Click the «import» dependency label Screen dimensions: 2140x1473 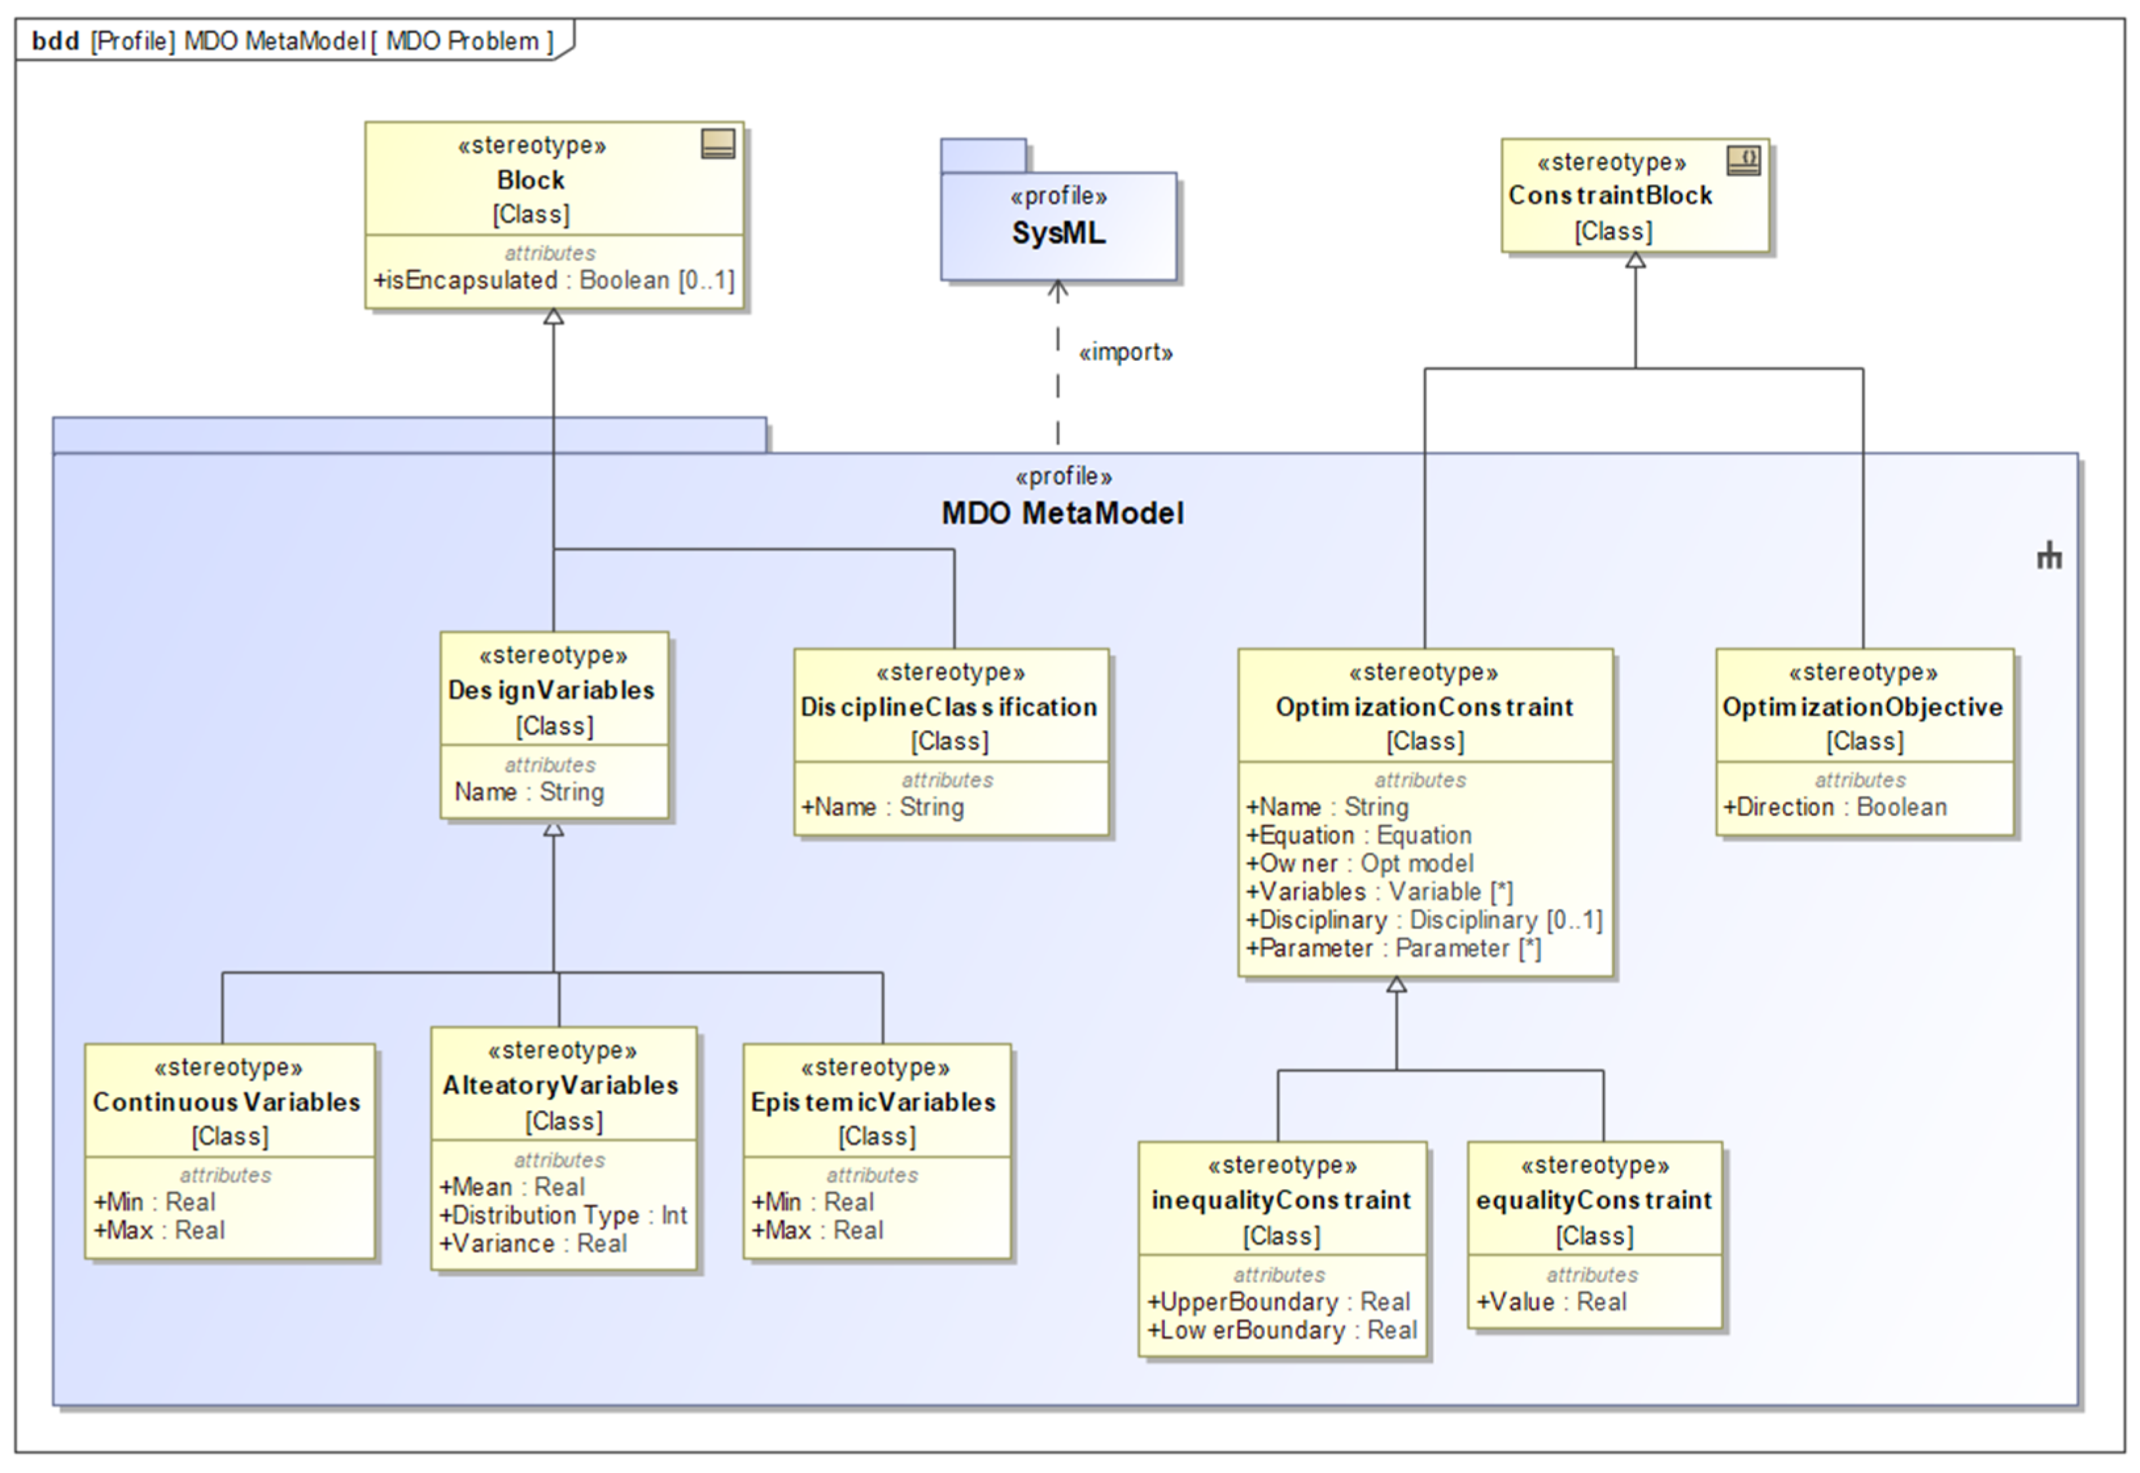(1125, 352)
